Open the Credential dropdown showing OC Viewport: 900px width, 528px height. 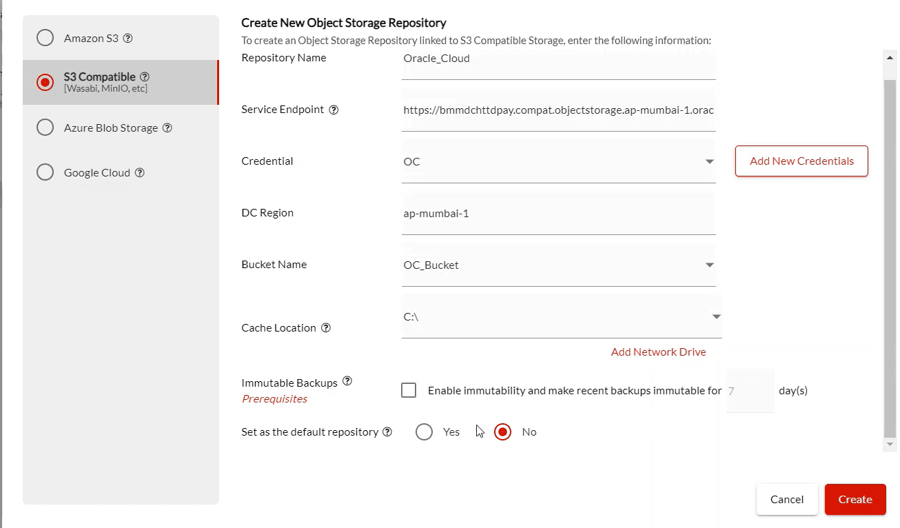click(x=558, y=161)
